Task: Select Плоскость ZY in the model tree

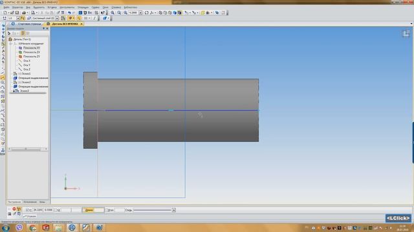Action: point(31,56)
